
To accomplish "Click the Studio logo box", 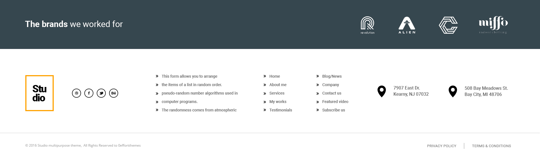I will click(39, 93).
